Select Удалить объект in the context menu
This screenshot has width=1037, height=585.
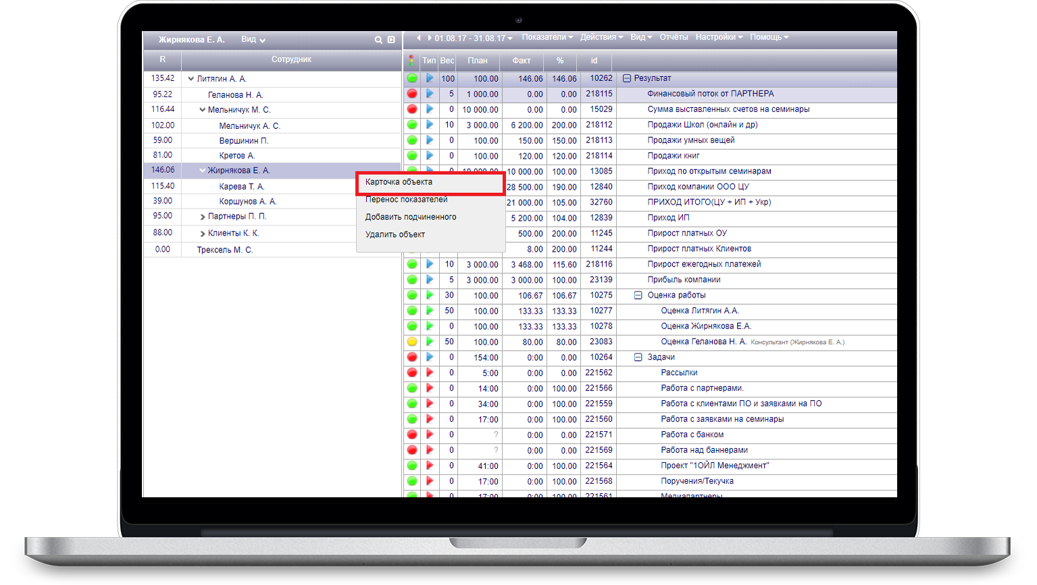point(395,235)
